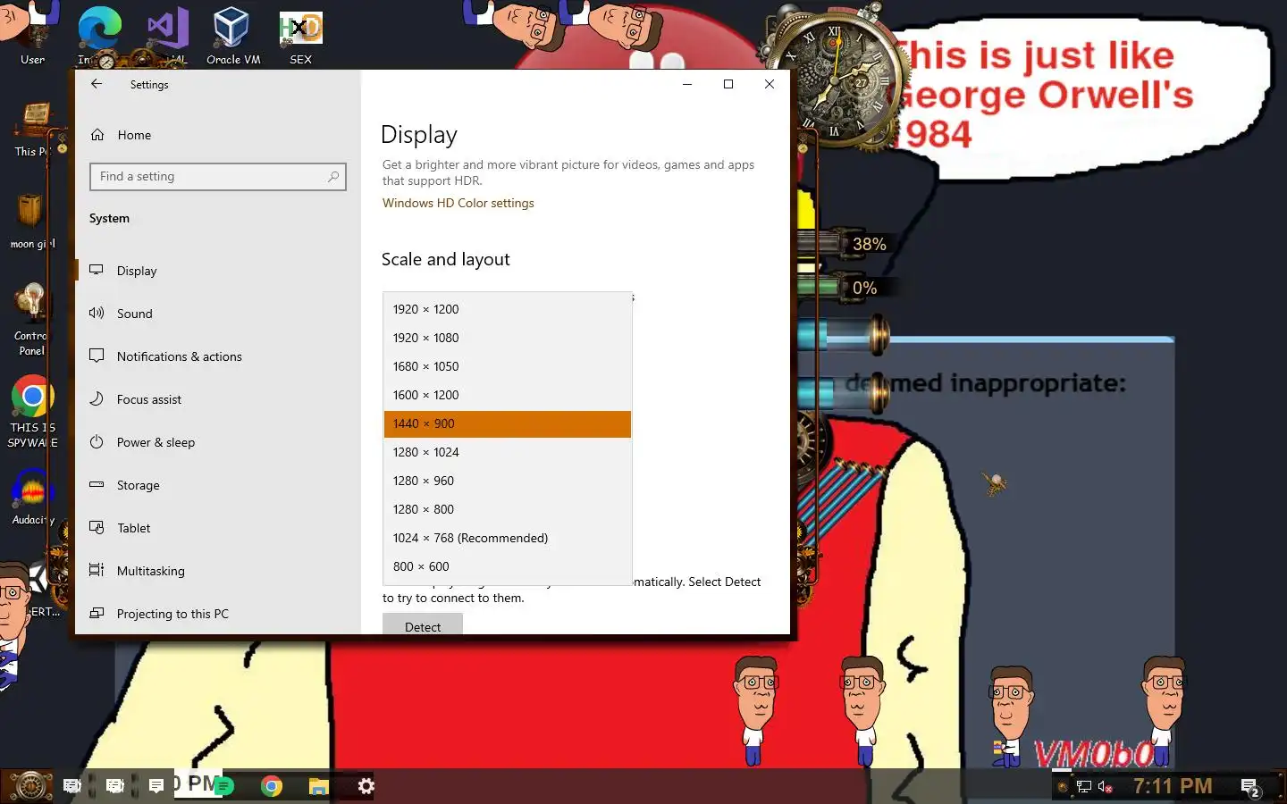Open Display in System sidebar

tap(218, 271)
